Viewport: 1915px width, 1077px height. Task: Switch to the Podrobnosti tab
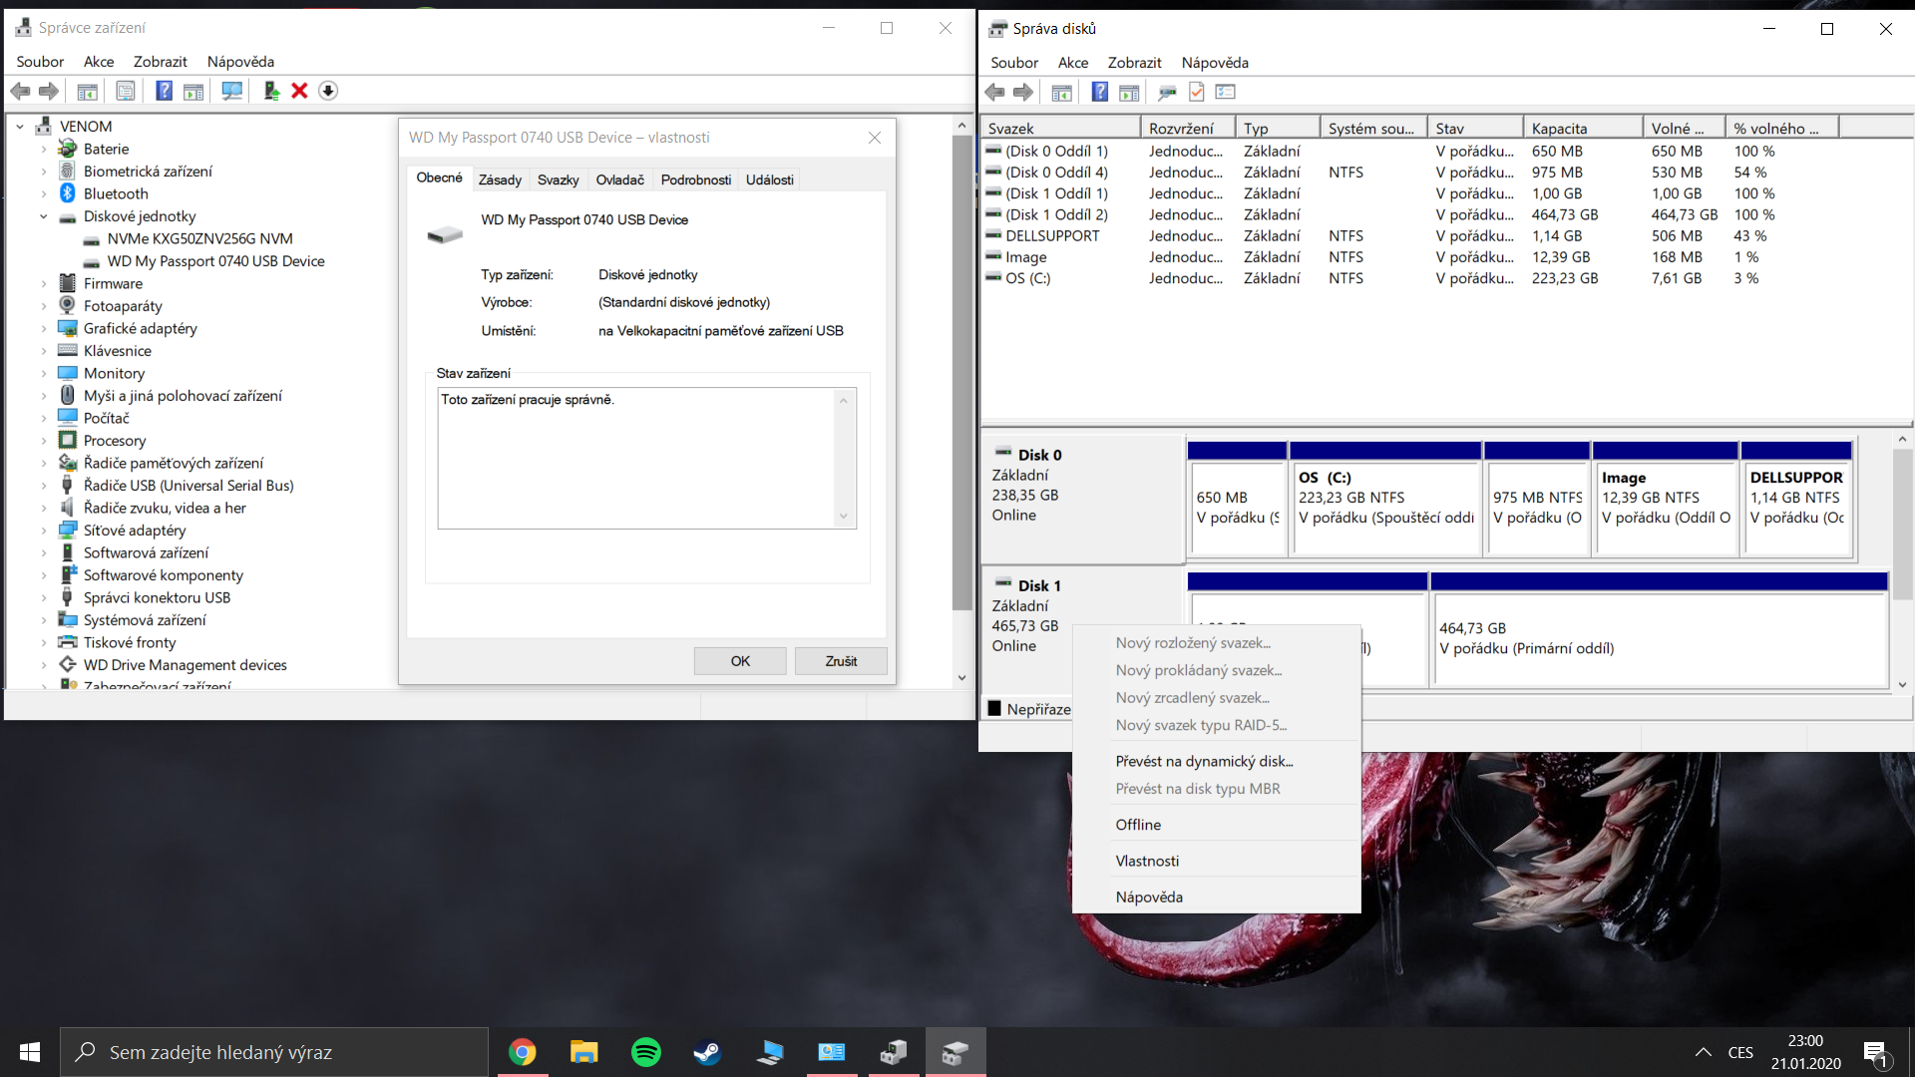(695, 179)
